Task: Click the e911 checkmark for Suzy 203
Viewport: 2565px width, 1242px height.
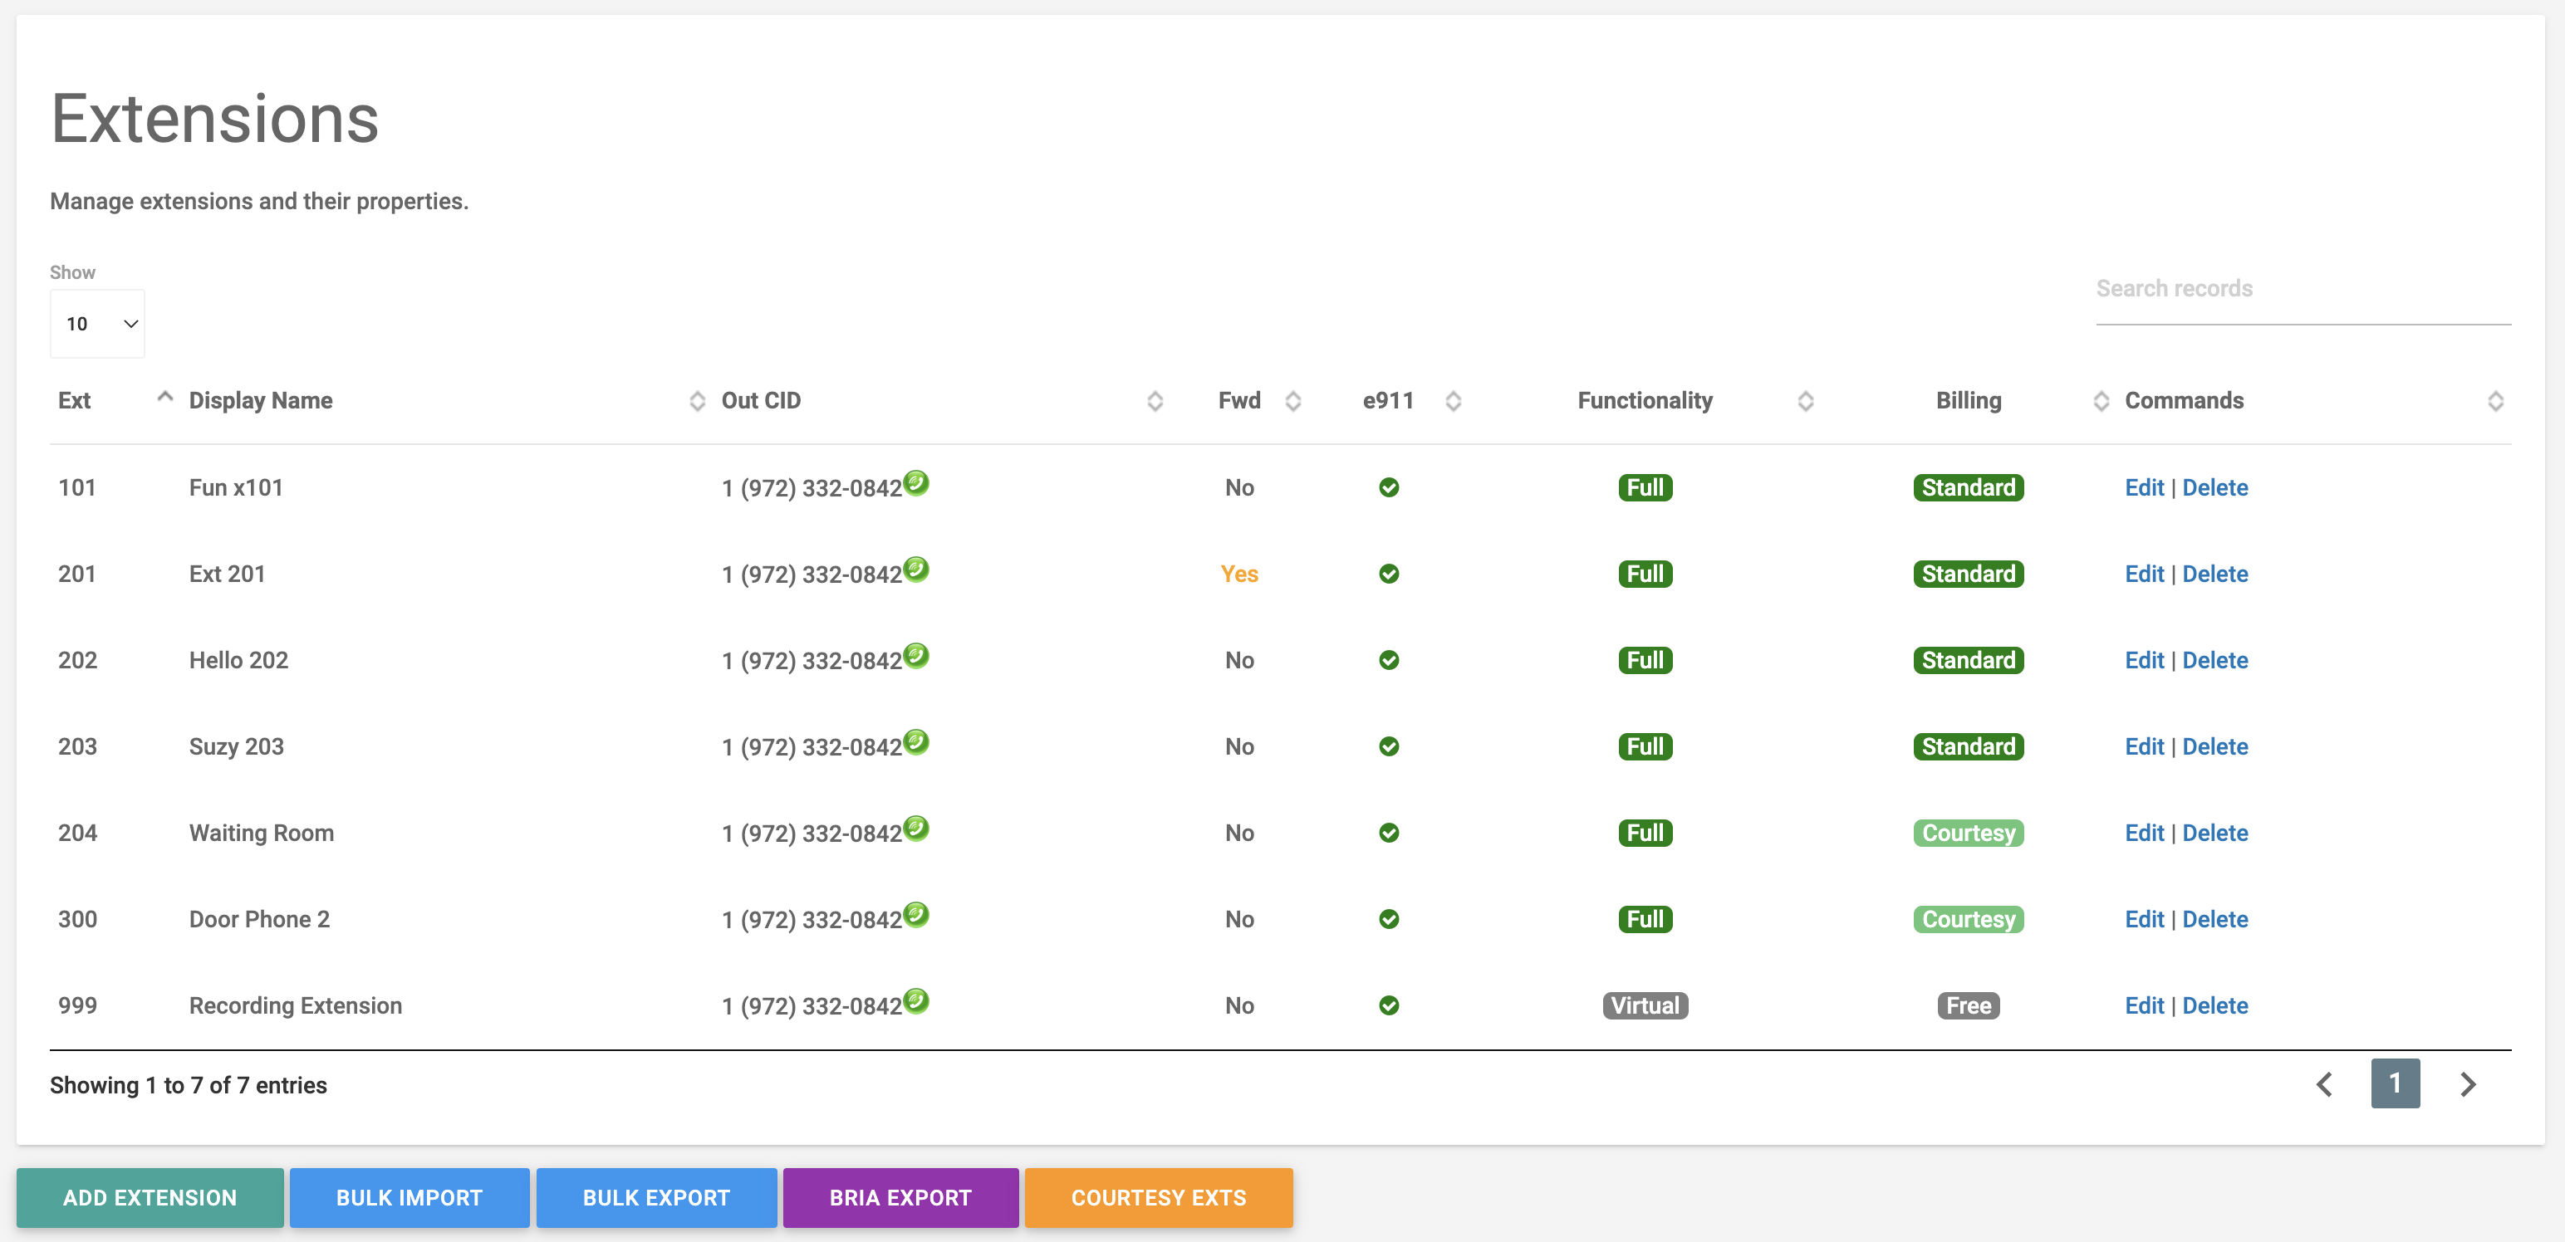Action: pos(1389,746)
